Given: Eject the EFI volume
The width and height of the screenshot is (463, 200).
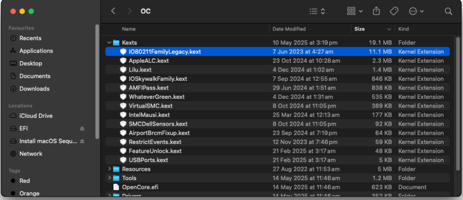Looking at the screenshot, I should click(x=82, y=129).
